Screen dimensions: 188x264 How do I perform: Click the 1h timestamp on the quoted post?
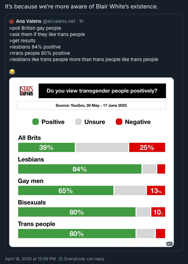[x=81, y=21]
